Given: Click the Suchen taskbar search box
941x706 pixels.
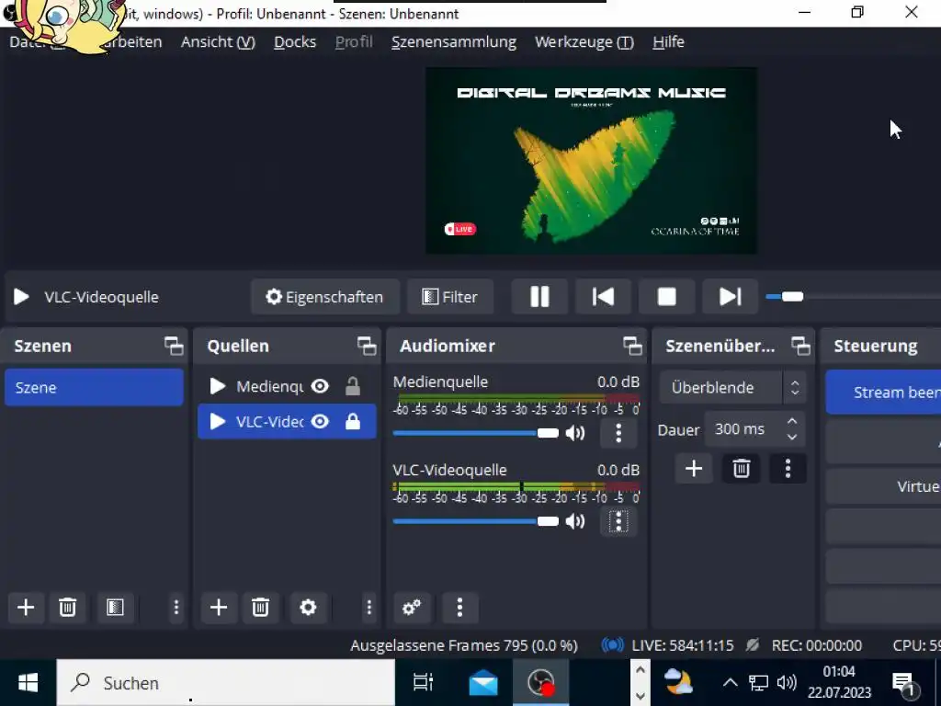Looking at the screenshot, I should point(226,683).
